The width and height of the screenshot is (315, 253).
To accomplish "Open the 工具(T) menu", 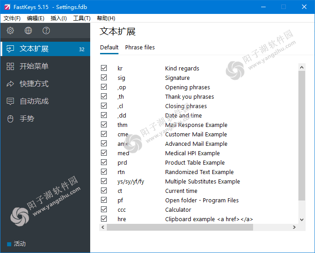I will (82, 18).
